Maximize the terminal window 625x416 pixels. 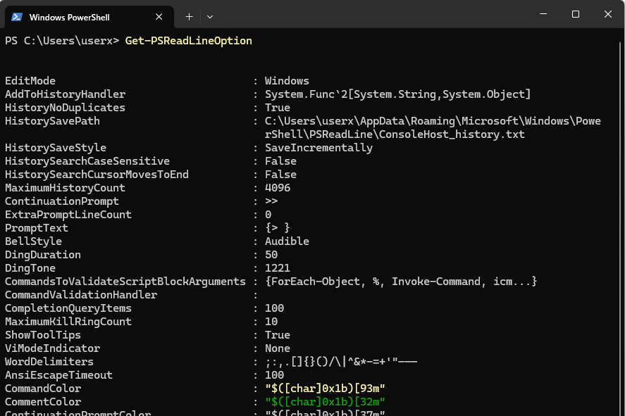coord(575,14)
